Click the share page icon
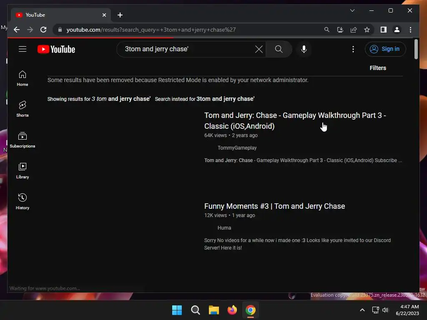This screenshot has height=320, width=427. tap(354, 30)
